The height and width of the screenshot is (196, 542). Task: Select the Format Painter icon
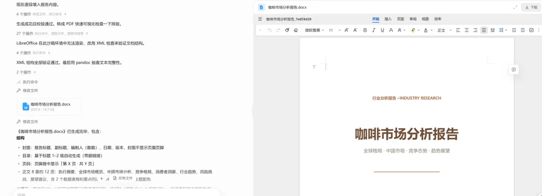[x=287, y=31]
